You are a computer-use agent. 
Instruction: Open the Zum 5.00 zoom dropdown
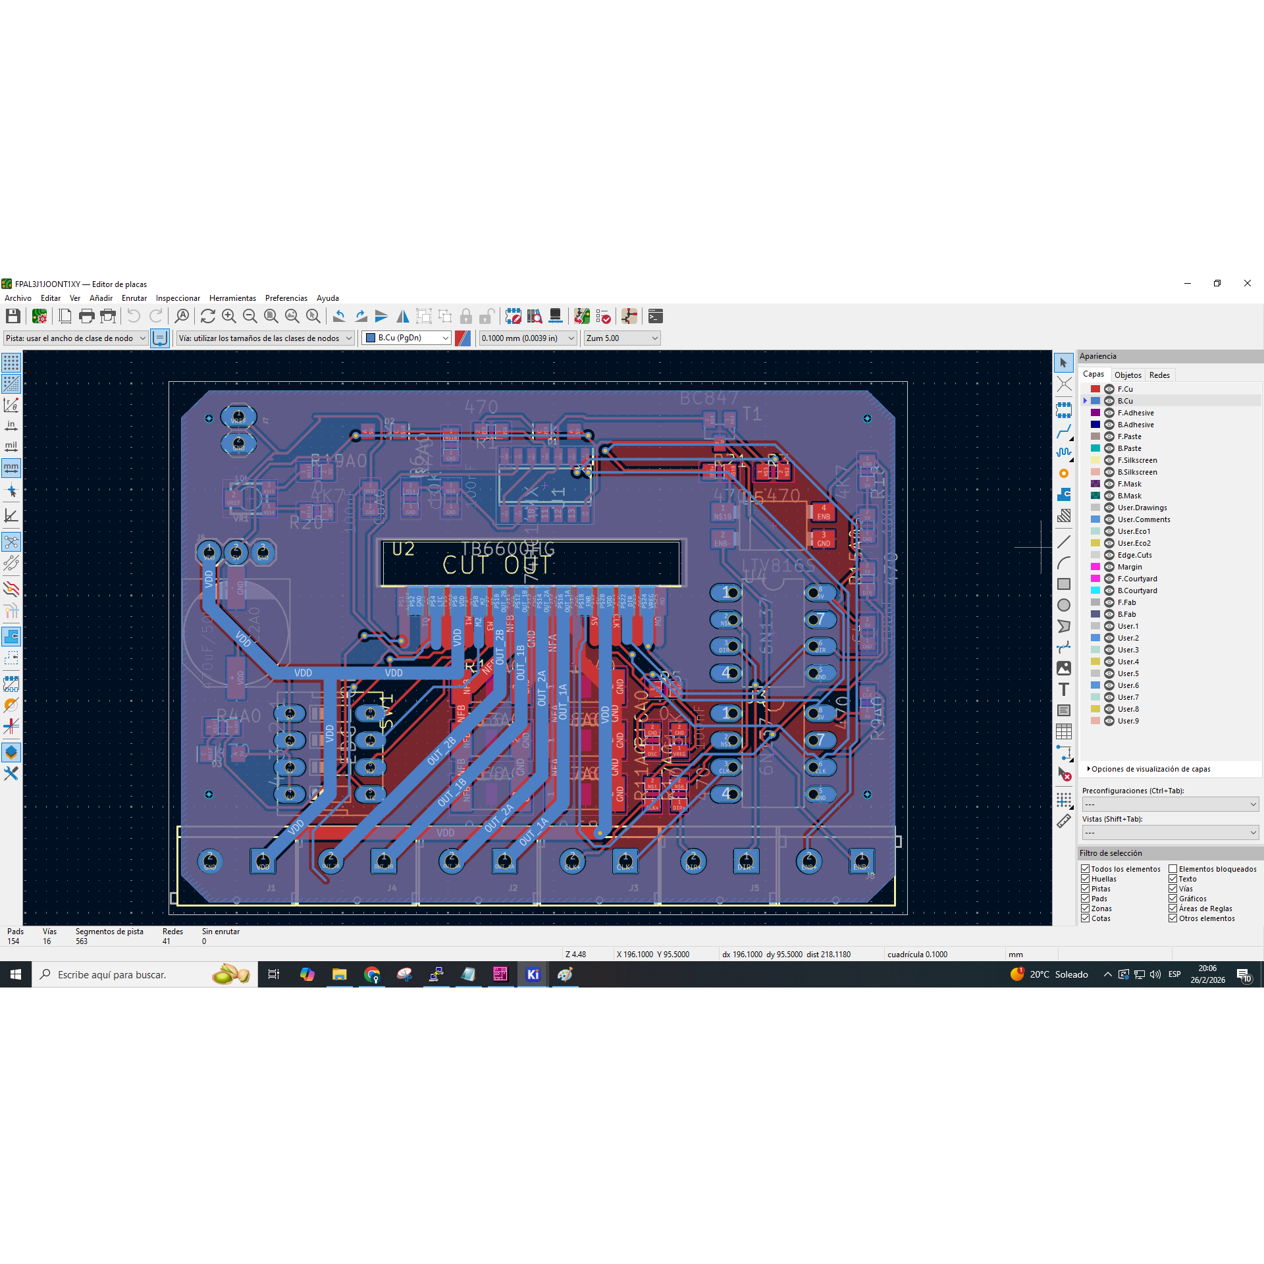click(622, 338)
